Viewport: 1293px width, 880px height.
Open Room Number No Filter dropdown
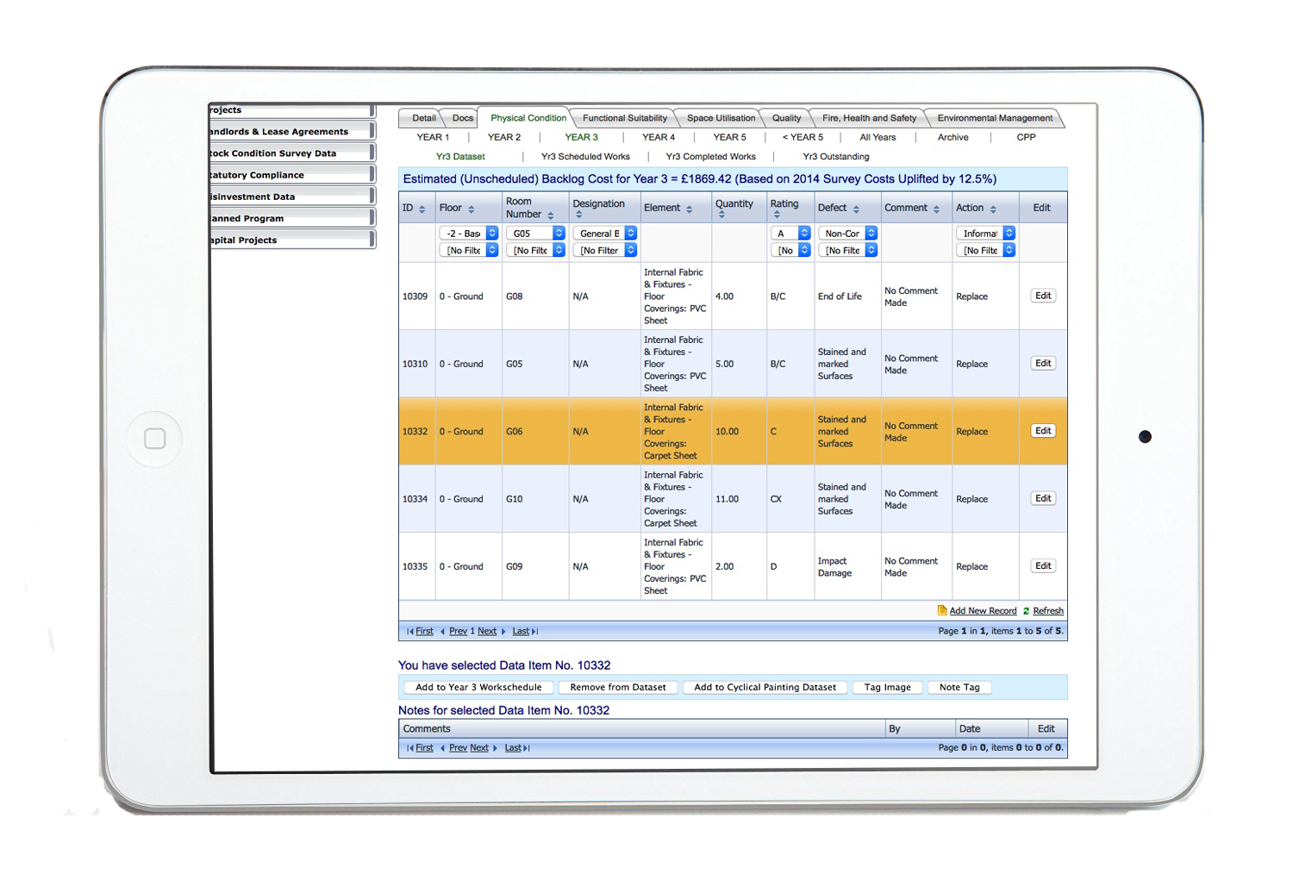535,250
